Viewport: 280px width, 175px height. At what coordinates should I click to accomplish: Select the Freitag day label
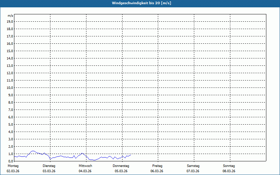click(x=157, y=166)
